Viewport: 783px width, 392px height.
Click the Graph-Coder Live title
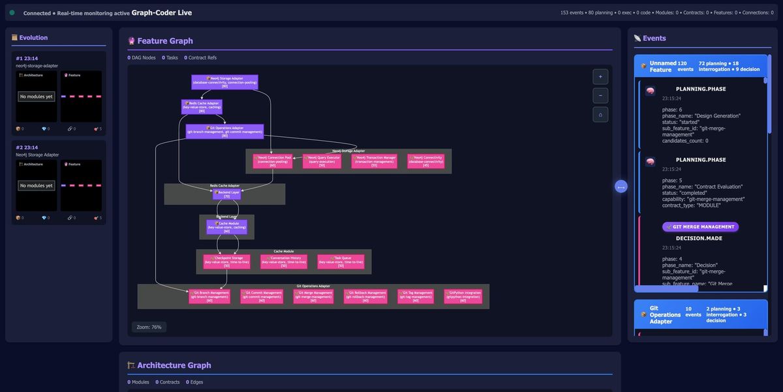162,12
